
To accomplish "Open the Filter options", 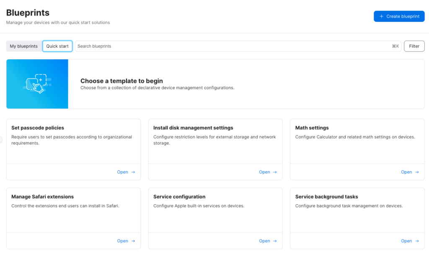I will point(414,46).
